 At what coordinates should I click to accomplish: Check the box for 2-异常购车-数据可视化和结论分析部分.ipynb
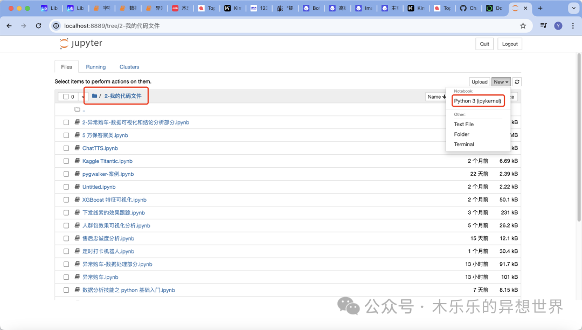click(x=66, y=122)
